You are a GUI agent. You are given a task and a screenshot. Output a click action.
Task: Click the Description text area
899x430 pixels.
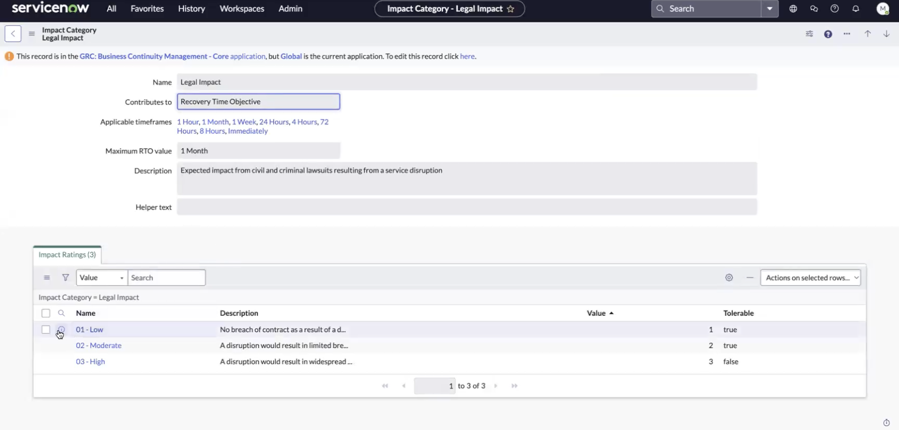click(467, 178)
